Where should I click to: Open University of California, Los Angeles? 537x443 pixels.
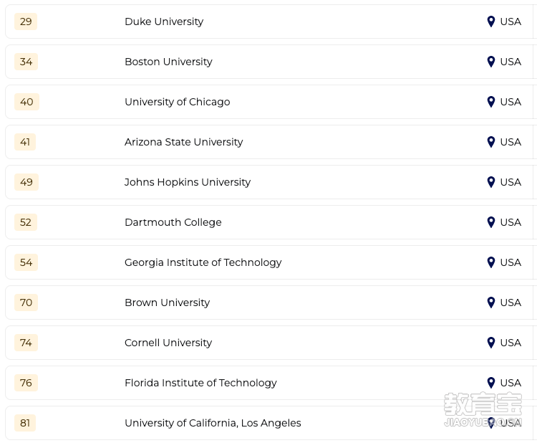213,423
